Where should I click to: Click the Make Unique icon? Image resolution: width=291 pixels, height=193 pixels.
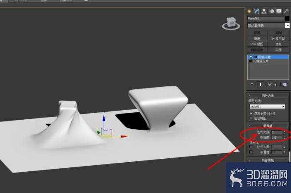pyautogui.click(x=269, y=85)
